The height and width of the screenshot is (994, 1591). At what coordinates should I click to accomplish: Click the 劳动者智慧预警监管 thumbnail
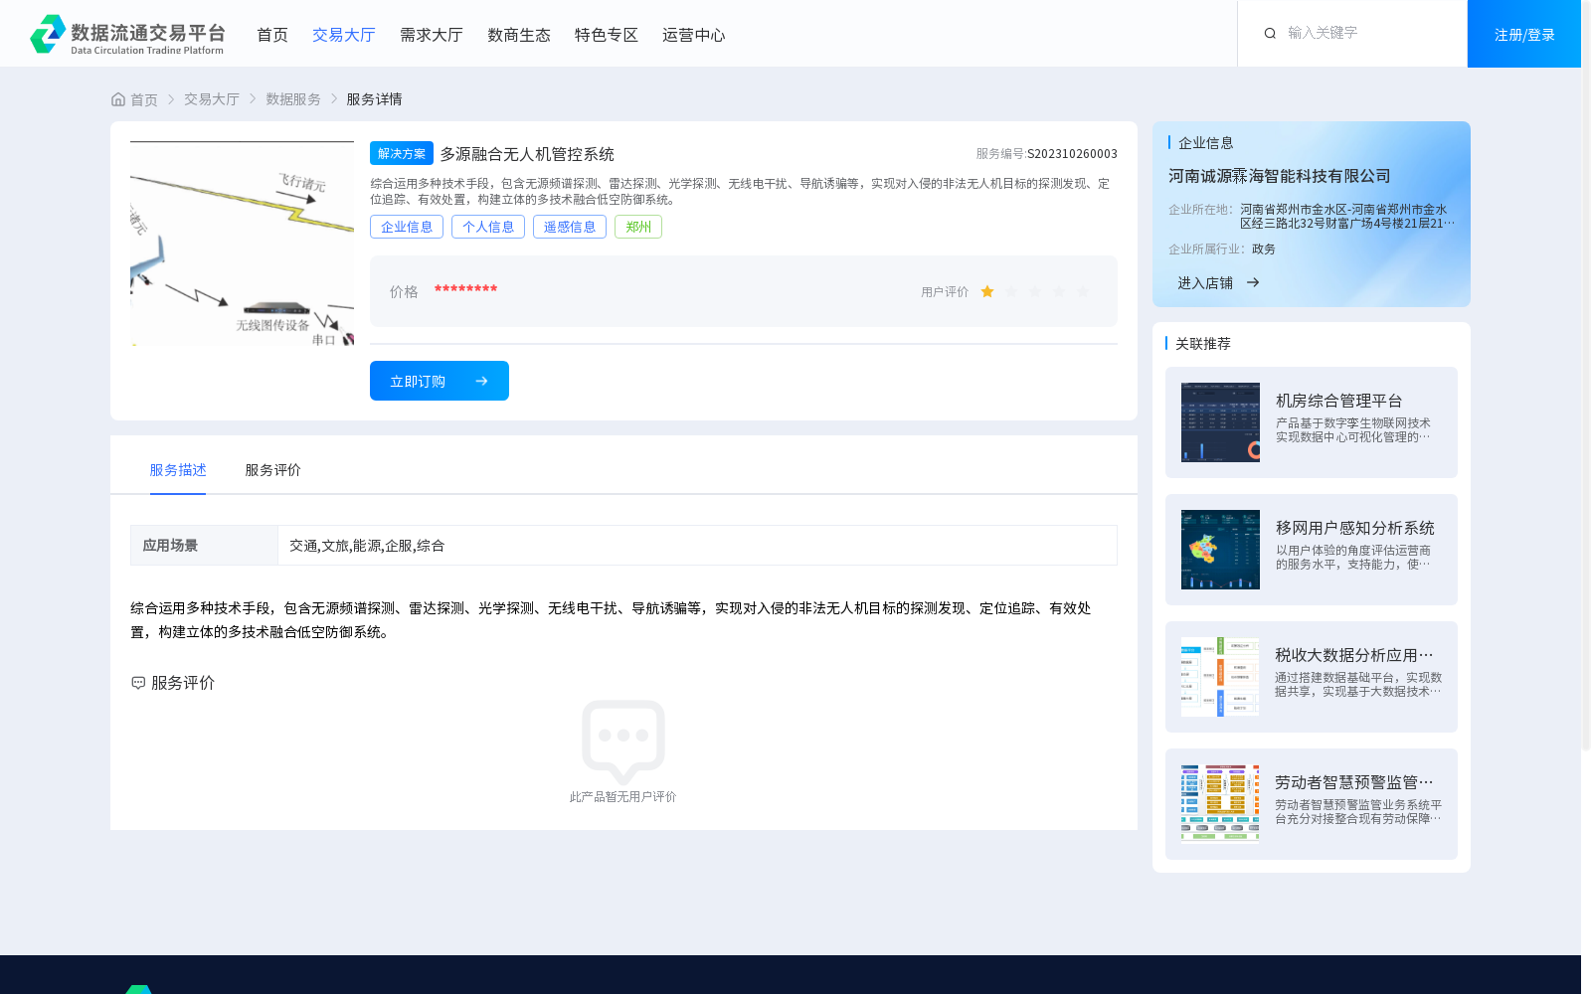1220,804
